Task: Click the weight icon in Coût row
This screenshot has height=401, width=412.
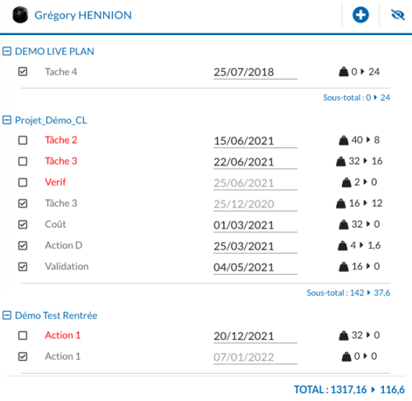Action: [343, 225]
